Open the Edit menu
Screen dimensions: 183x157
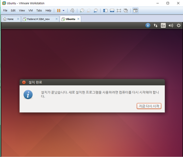[x=13, y=10]
